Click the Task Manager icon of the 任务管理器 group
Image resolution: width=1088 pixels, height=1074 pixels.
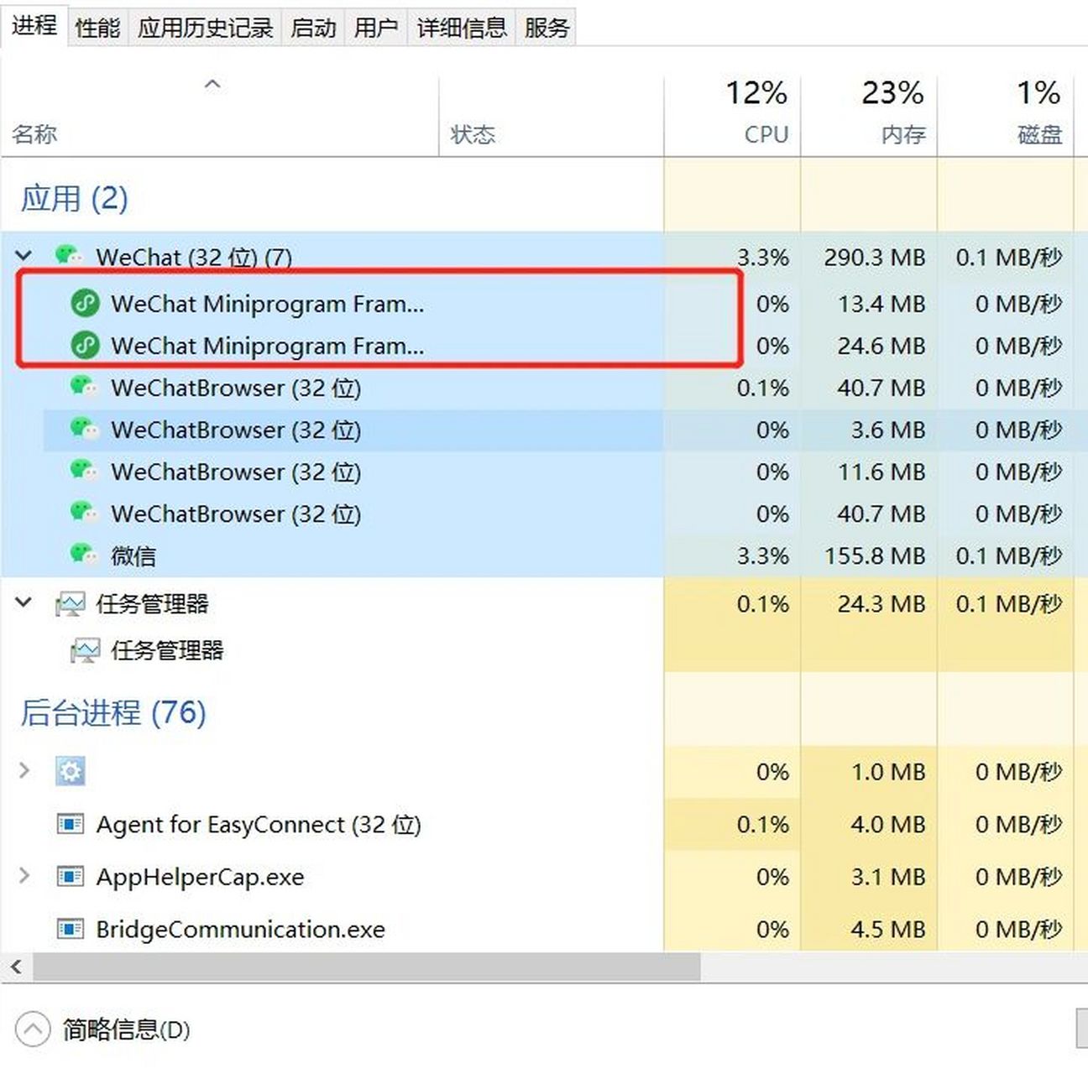[70, 603]
